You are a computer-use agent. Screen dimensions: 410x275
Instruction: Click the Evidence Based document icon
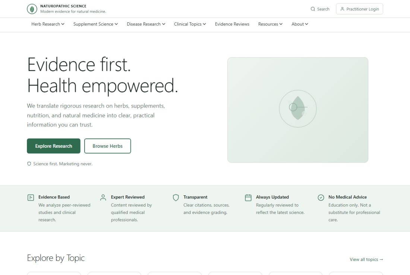point(31,198)
